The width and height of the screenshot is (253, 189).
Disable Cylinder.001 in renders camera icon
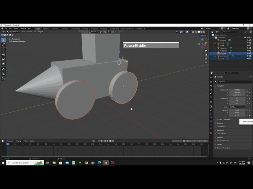pos(250,56)
